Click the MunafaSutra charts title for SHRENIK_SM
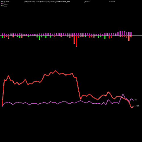 pyautogui.click(x=47, y=2)
